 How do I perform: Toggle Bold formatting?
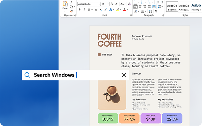tap(80, 10)
